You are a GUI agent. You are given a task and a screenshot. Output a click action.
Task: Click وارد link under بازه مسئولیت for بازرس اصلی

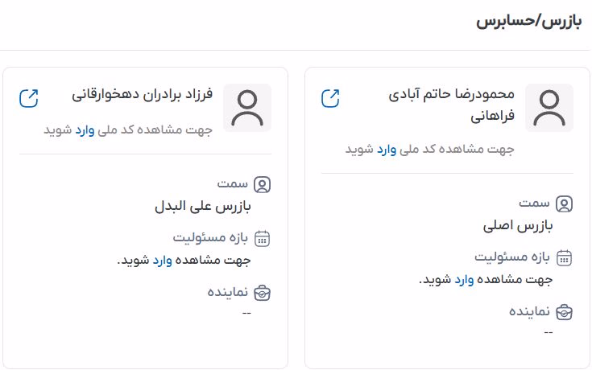[465, 279]
